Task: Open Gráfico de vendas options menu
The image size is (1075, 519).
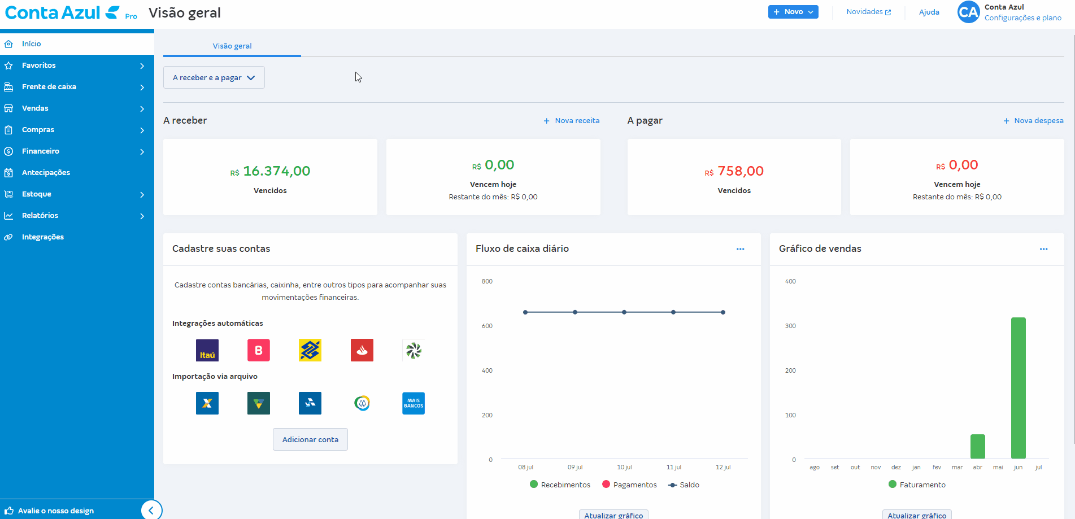Action: (1043, 249)
